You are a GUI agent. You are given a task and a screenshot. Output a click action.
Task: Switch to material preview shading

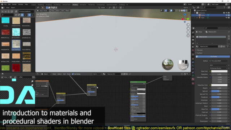coord(184,10)
